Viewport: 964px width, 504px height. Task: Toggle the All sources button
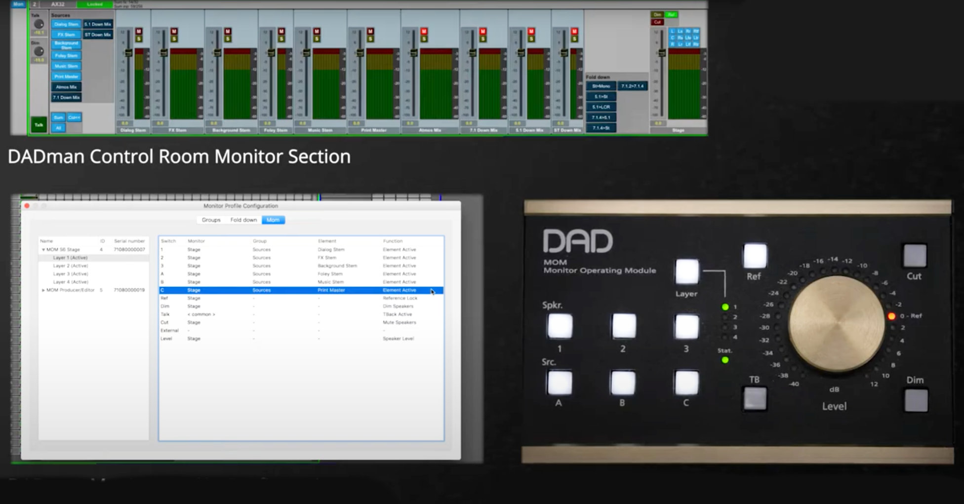coord(58,128)
